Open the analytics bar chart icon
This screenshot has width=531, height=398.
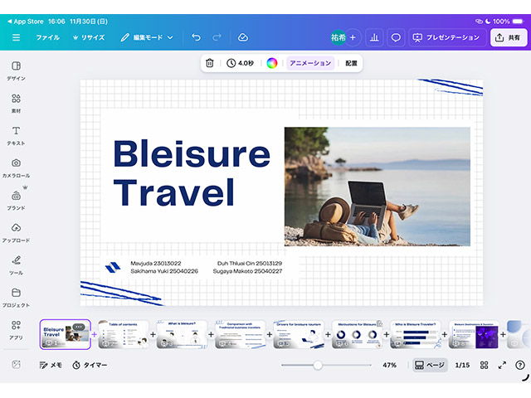click(373, 37)
